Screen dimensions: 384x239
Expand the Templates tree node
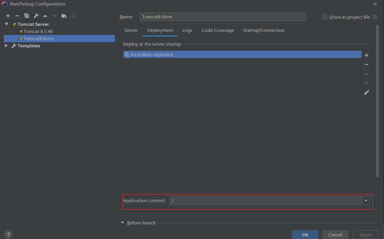point(6,46)
